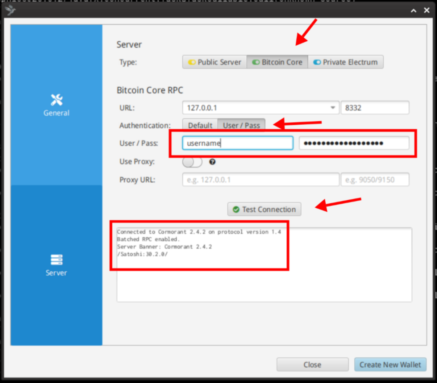Select the General settings wrench icon
The height and width of the screenshot is (383, 437).
56,99
